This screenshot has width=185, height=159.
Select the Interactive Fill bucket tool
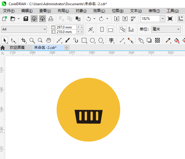[177, 41]
